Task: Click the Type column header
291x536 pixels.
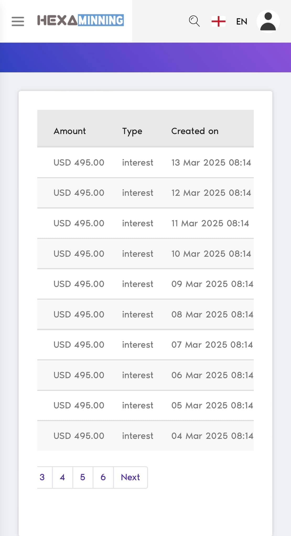Action: [x=132, y=131]
